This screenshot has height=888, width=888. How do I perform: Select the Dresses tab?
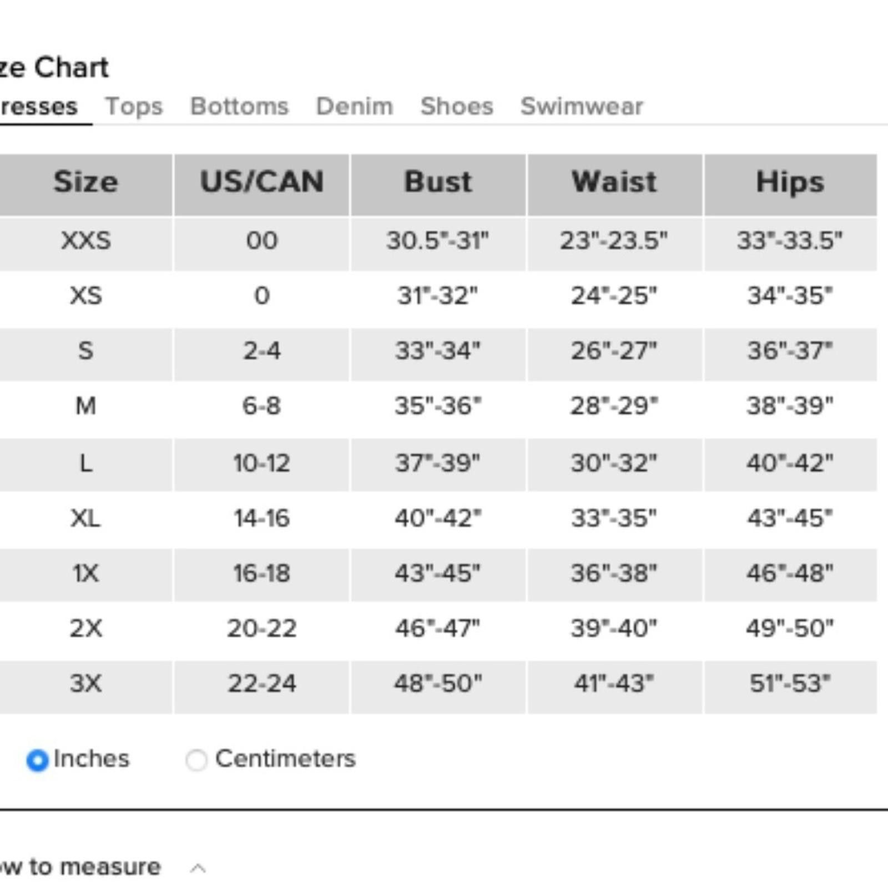38,106
